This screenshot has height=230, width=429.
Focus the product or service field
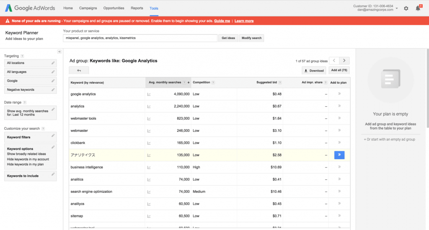(140, 38)
